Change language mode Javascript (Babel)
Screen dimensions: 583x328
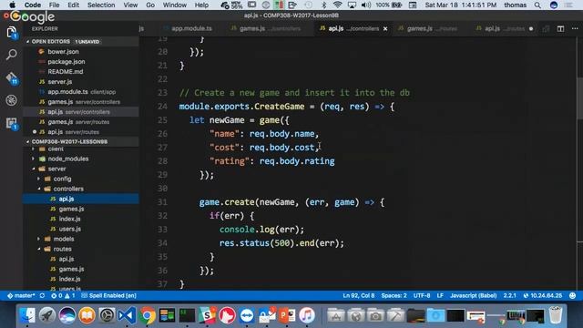point(473,295)
